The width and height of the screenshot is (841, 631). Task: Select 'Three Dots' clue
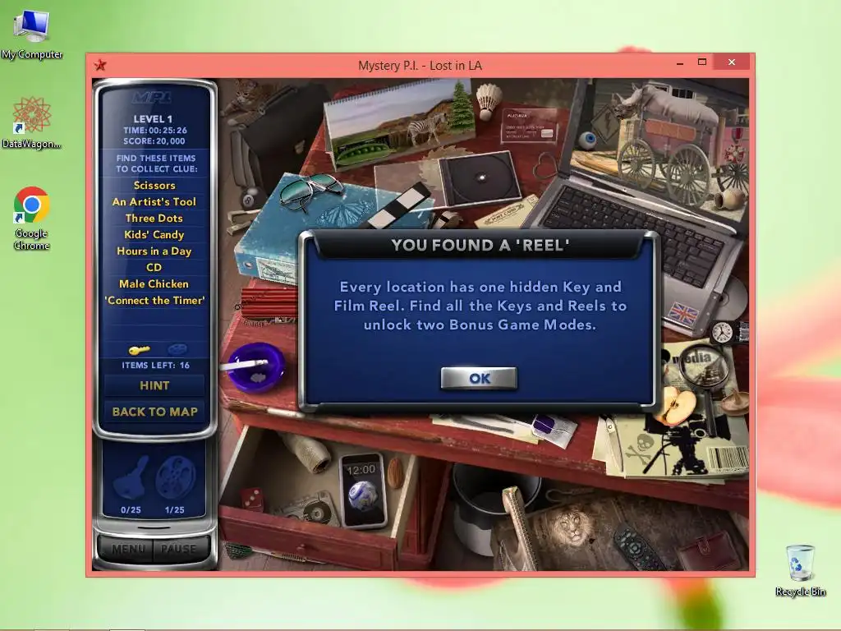tap(154, 218)
